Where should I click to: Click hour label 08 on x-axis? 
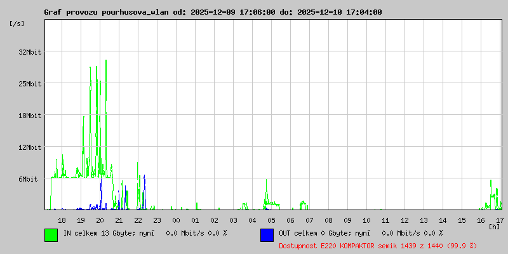coord(328,220)
